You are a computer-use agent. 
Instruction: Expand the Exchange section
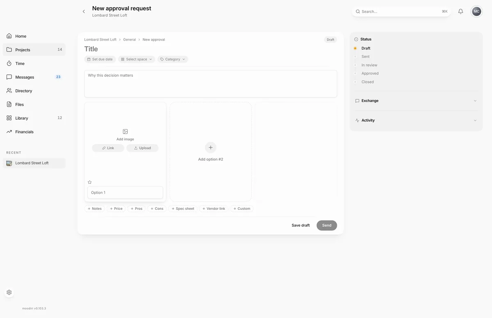(x=416, y=101)
